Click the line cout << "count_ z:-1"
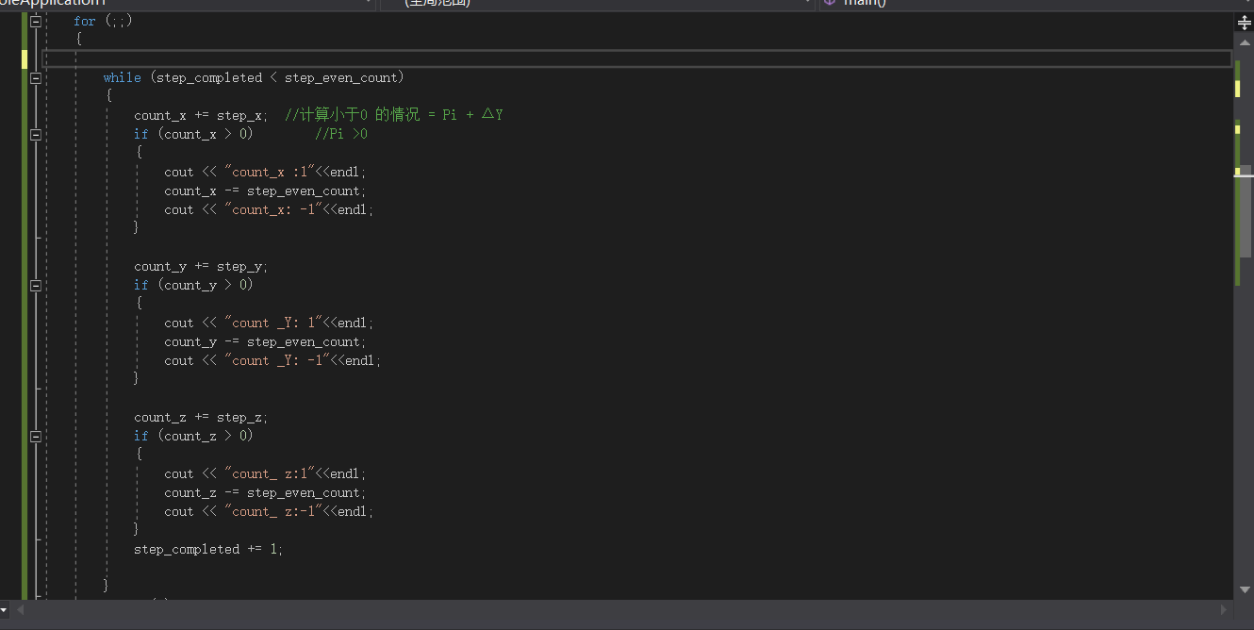Screen dimensions: 1254x630 (x=269, y=512)
